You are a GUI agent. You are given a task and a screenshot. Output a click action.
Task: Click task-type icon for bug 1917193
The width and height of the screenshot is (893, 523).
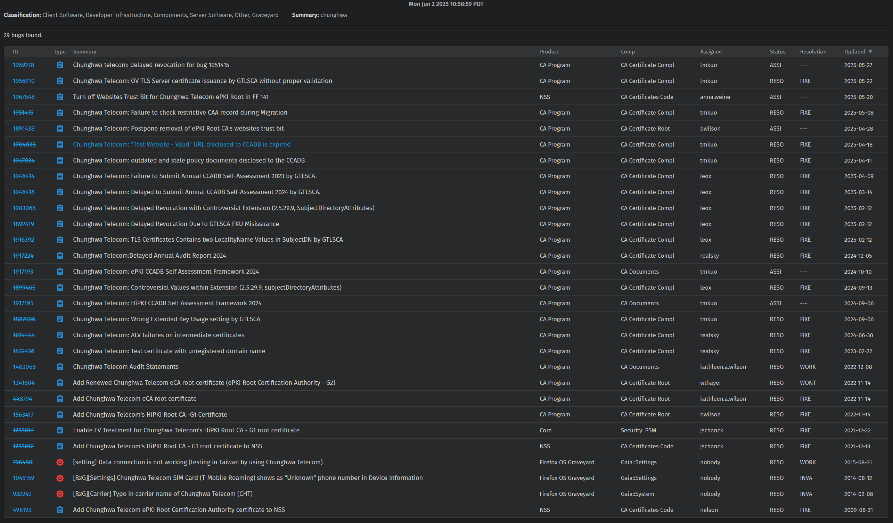(x=60, y=272)
